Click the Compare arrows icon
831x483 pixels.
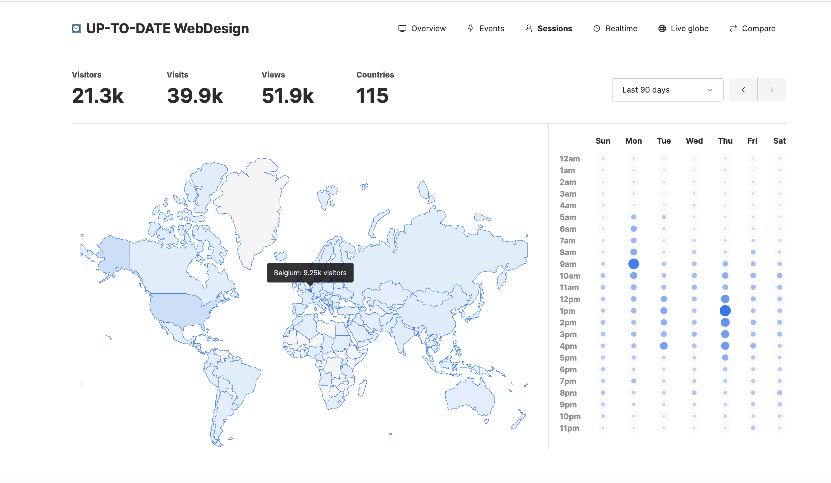733,29
